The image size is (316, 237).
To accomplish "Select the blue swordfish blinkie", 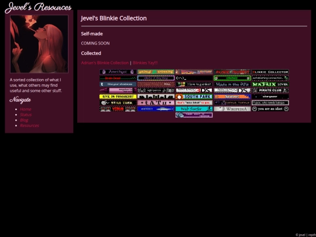I will click(156, 109).
